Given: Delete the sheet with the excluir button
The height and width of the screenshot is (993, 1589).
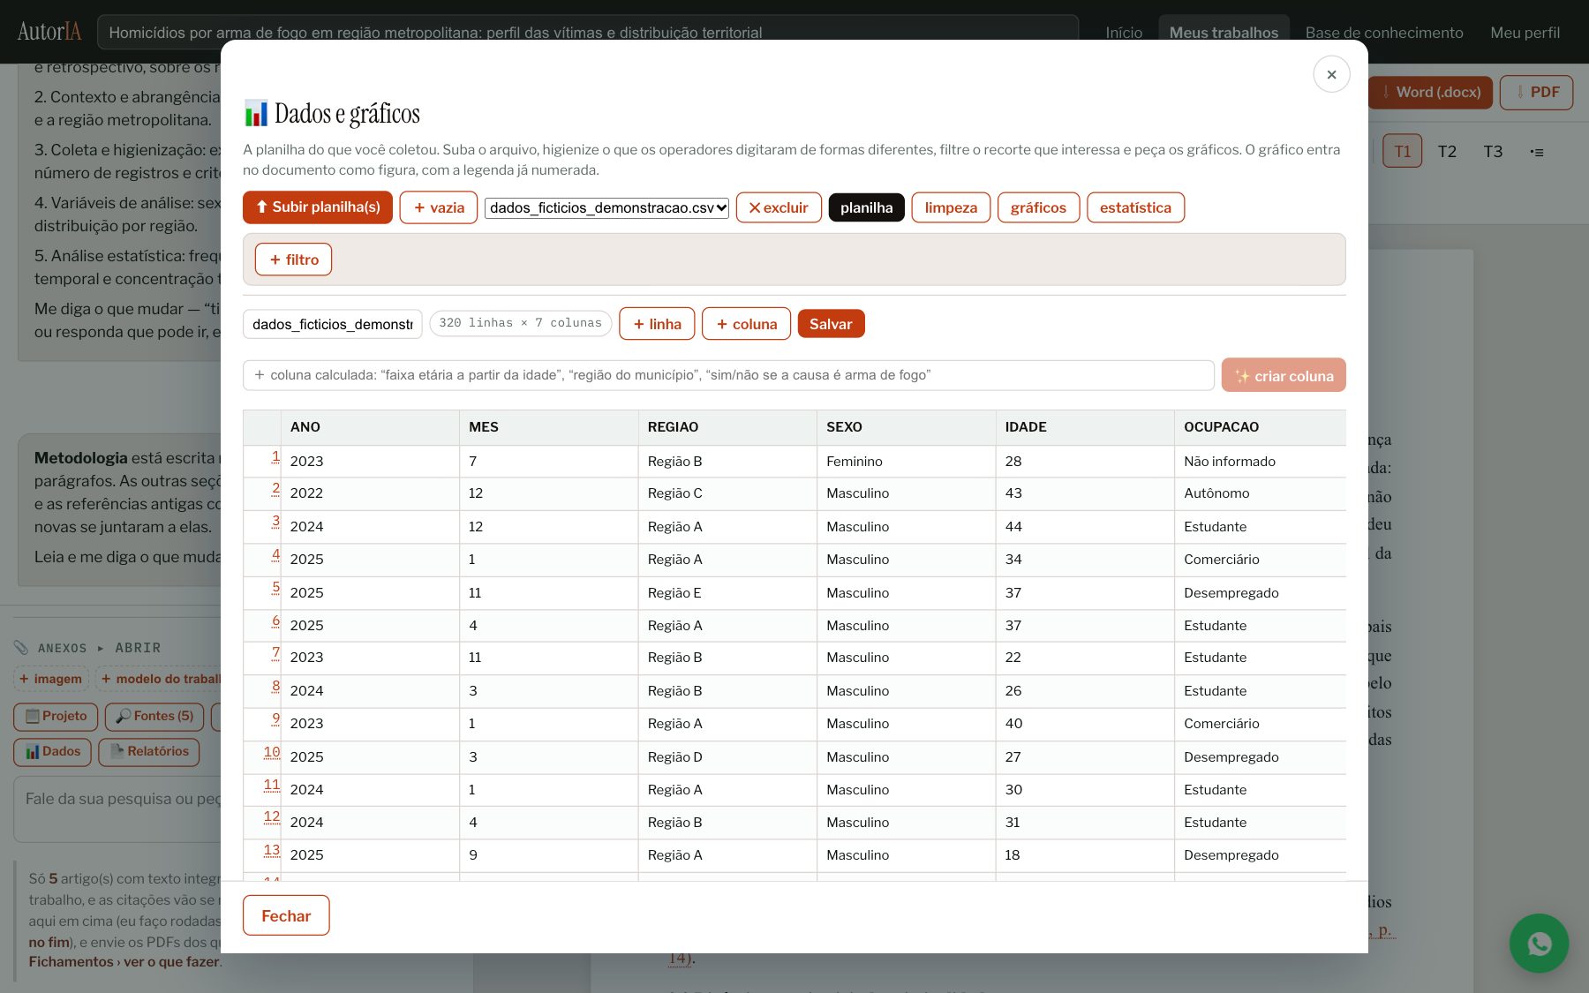Looking at the screenshot, I should 779,207.
